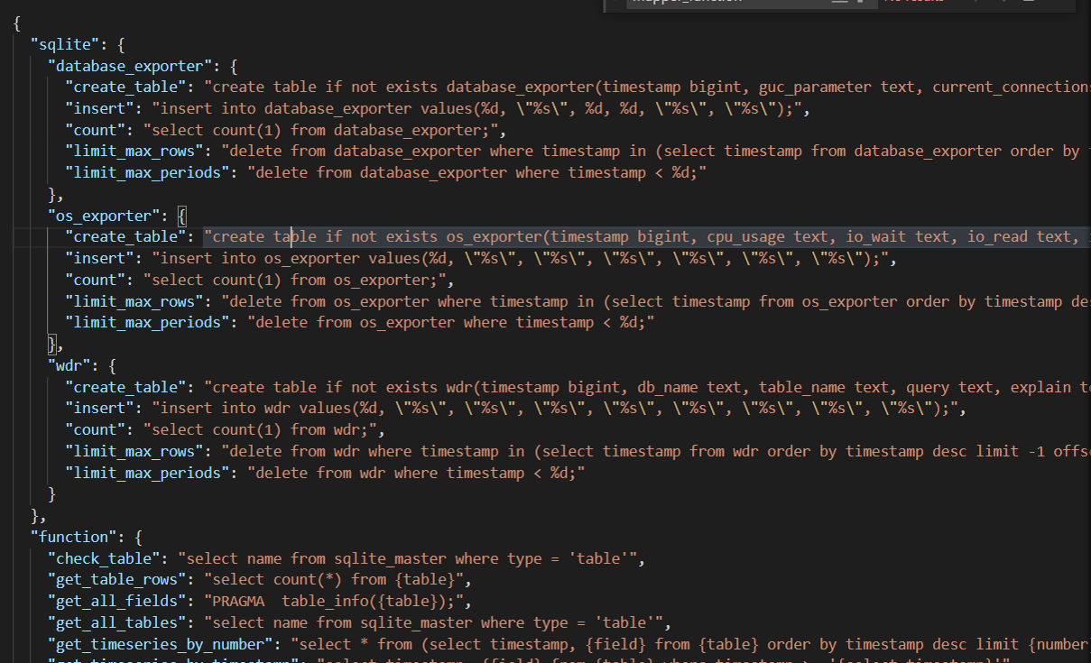The image size is (1091, 663).
Task: Select the "database_exporter" key name
Action: coord(129,65)
